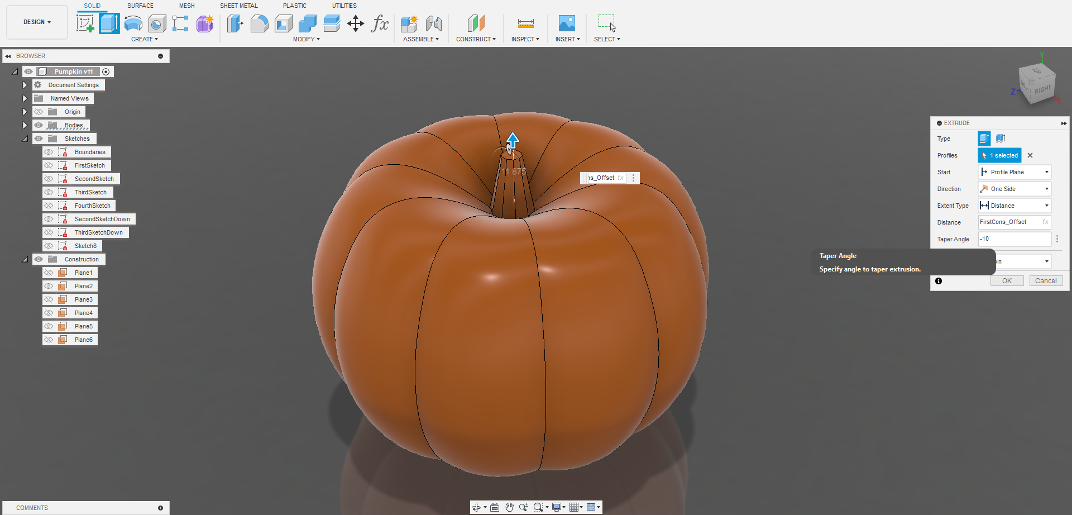
Task: Expand the Named Views node
Action: [x=25, y=98]
